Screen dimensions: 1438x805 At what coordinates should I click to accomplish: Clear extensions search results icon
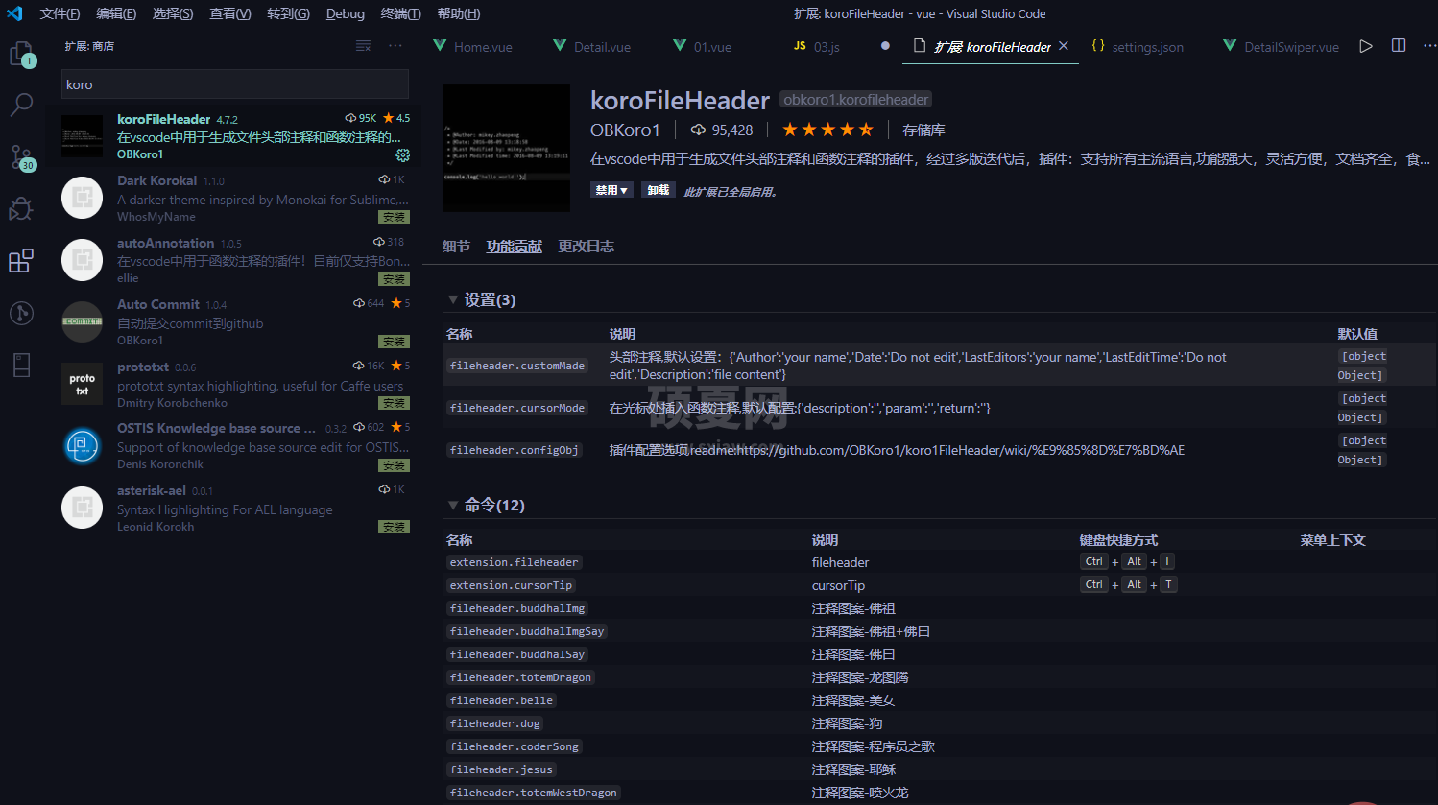click(x=363, y=46)
